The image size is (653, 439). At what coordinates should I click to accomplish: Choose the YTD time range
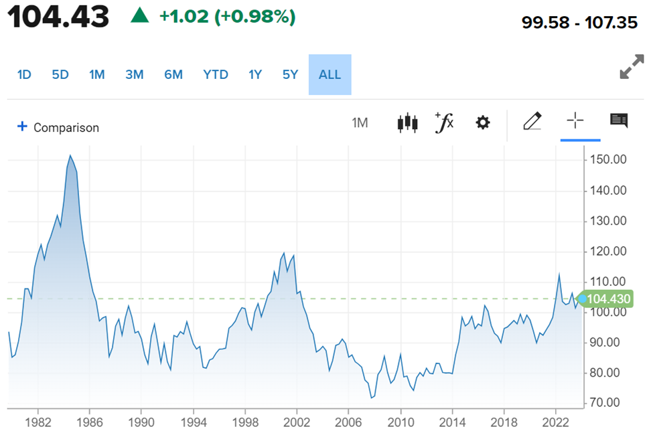pos(216,74)
